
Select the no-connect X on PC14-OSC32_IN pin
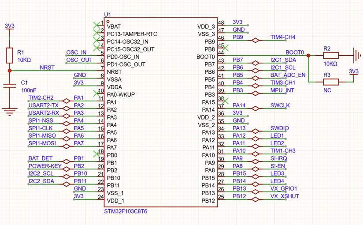96,40
